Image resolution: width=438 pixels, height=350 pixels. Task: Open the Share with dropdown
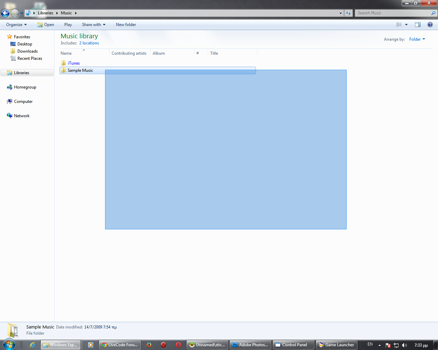tap(93, 25)
